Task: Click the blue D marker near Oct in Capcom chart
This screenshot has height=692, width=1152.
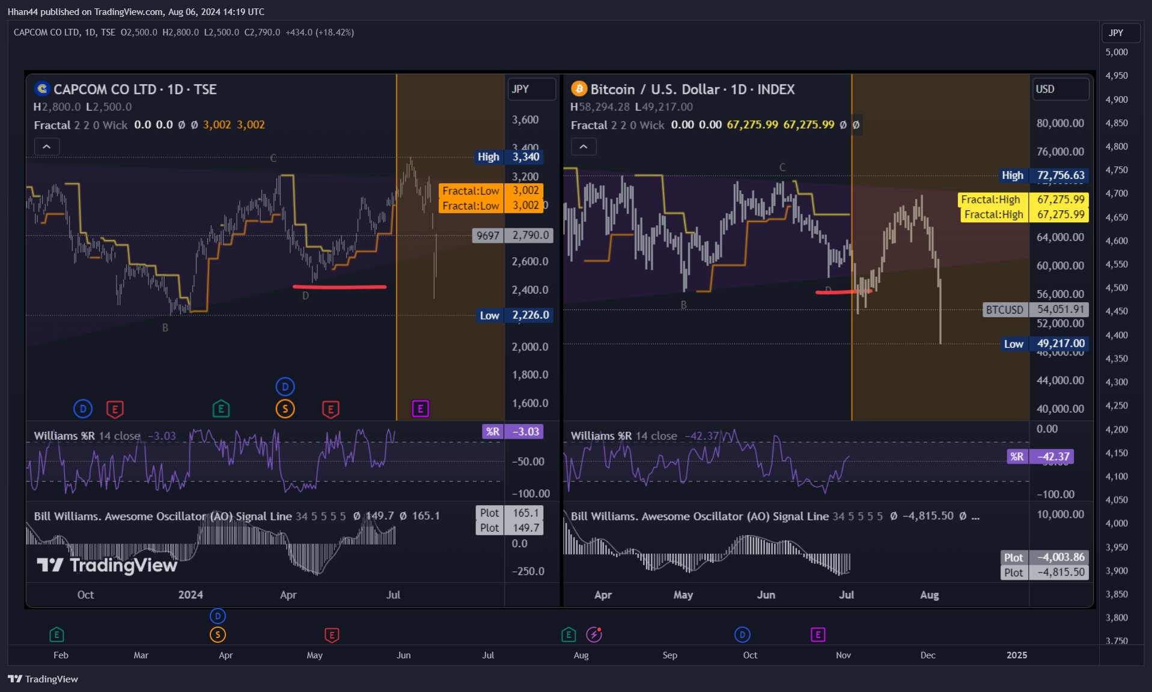Action: 83,409
